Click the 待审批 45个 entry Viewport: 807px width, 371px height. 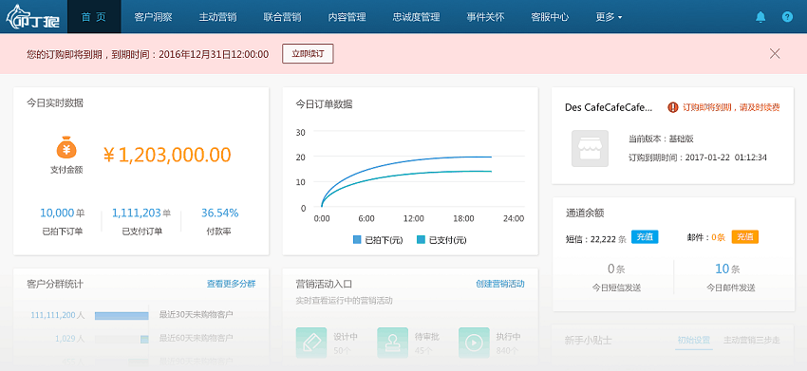[x=408, y=343]
